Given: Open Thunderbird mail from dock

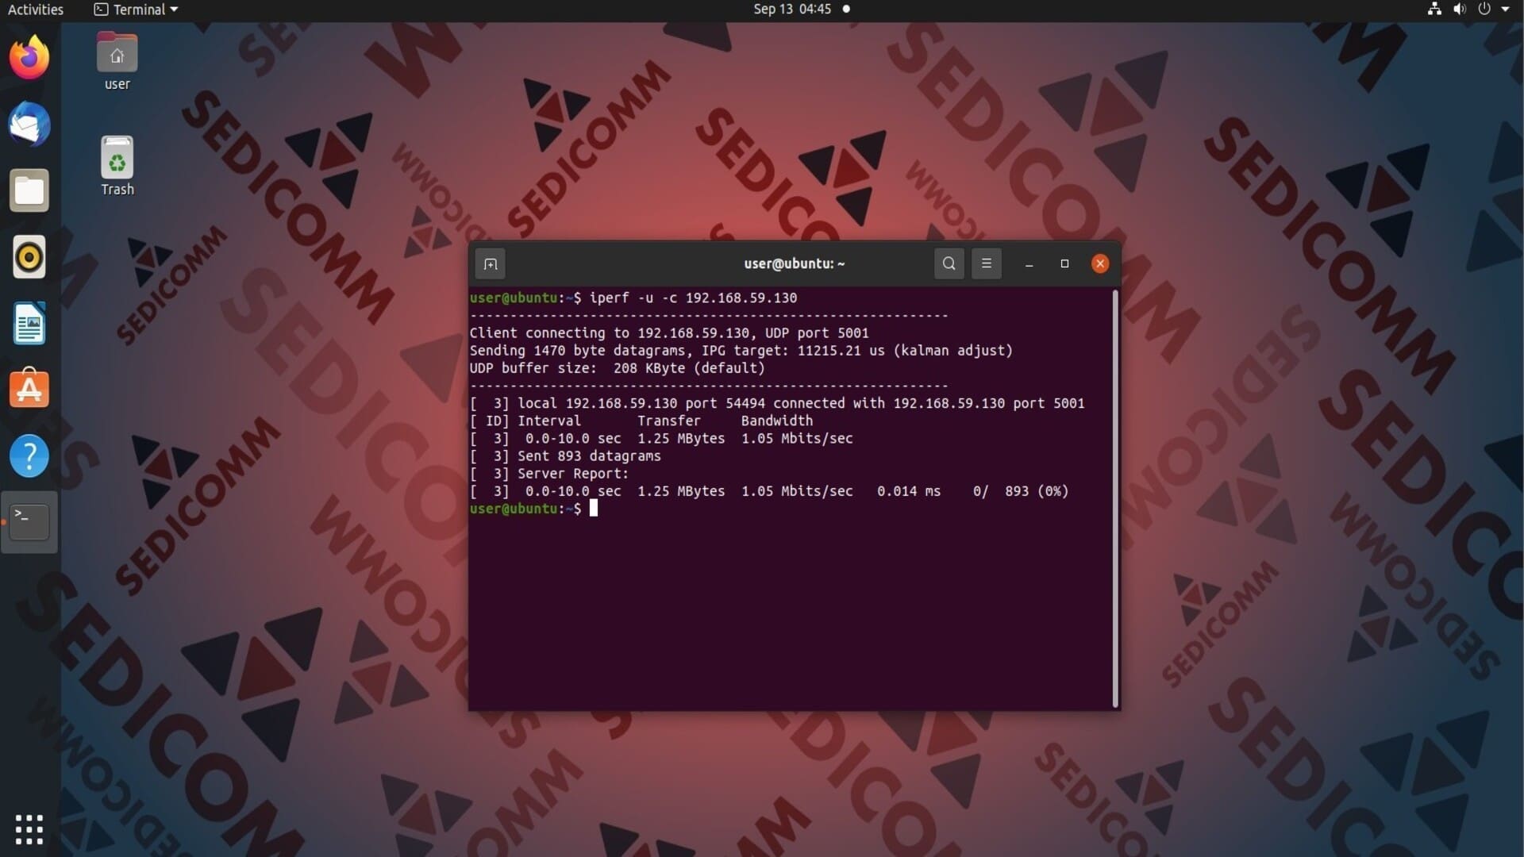Looking at the screenshot, I should click(x=29, y=125).
